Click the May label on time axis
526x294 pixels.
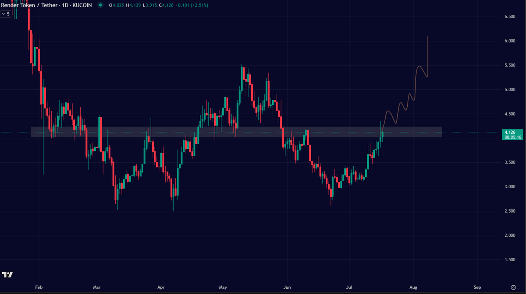223,287
